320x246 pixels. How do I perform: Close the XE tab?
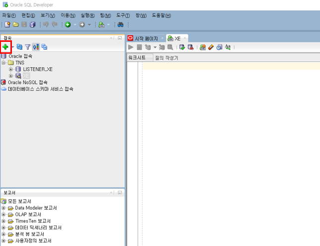tap(185, 38)
